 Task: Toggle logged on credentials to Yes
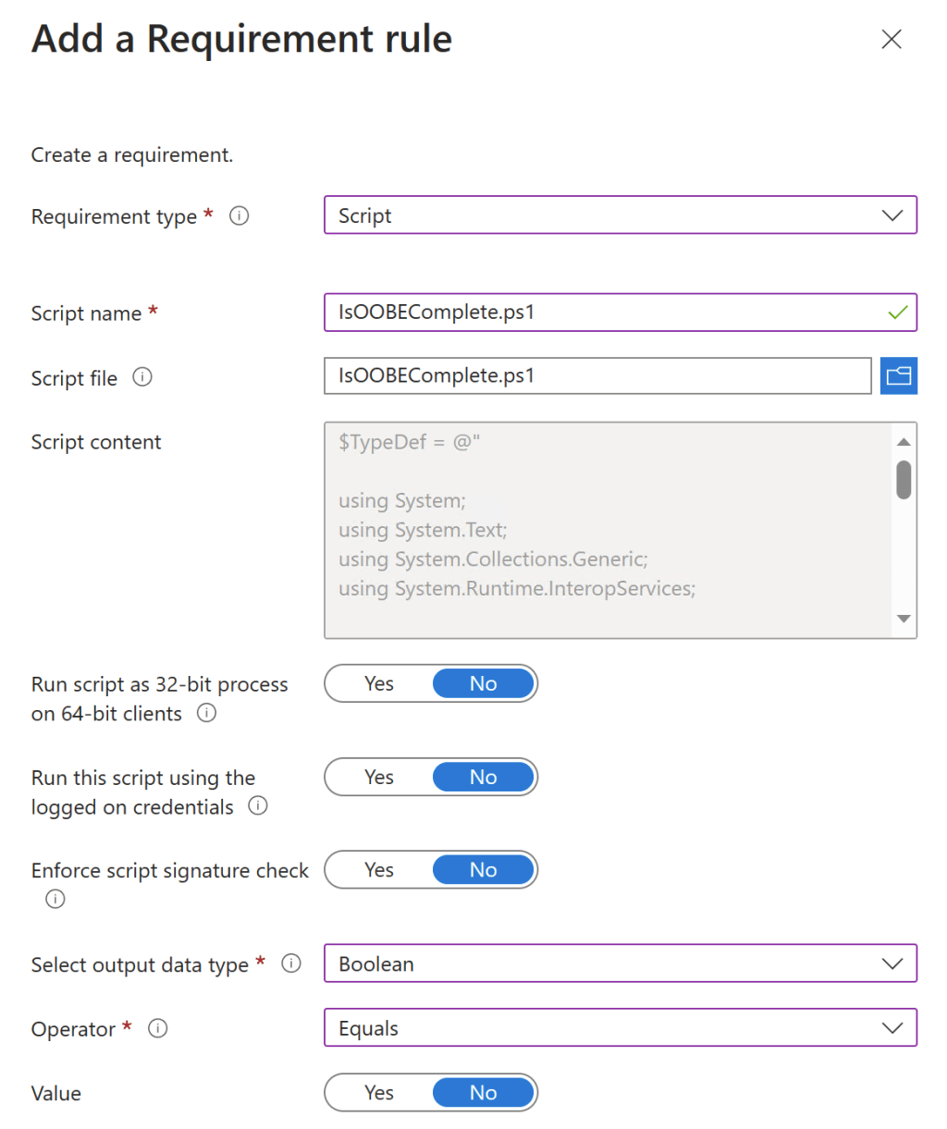379,777
